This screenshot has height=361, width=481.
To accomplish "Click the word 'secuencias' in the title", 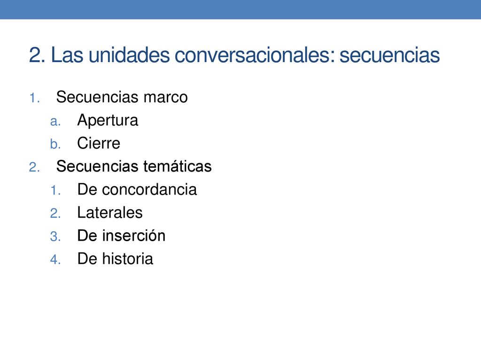I will point(389,55).
